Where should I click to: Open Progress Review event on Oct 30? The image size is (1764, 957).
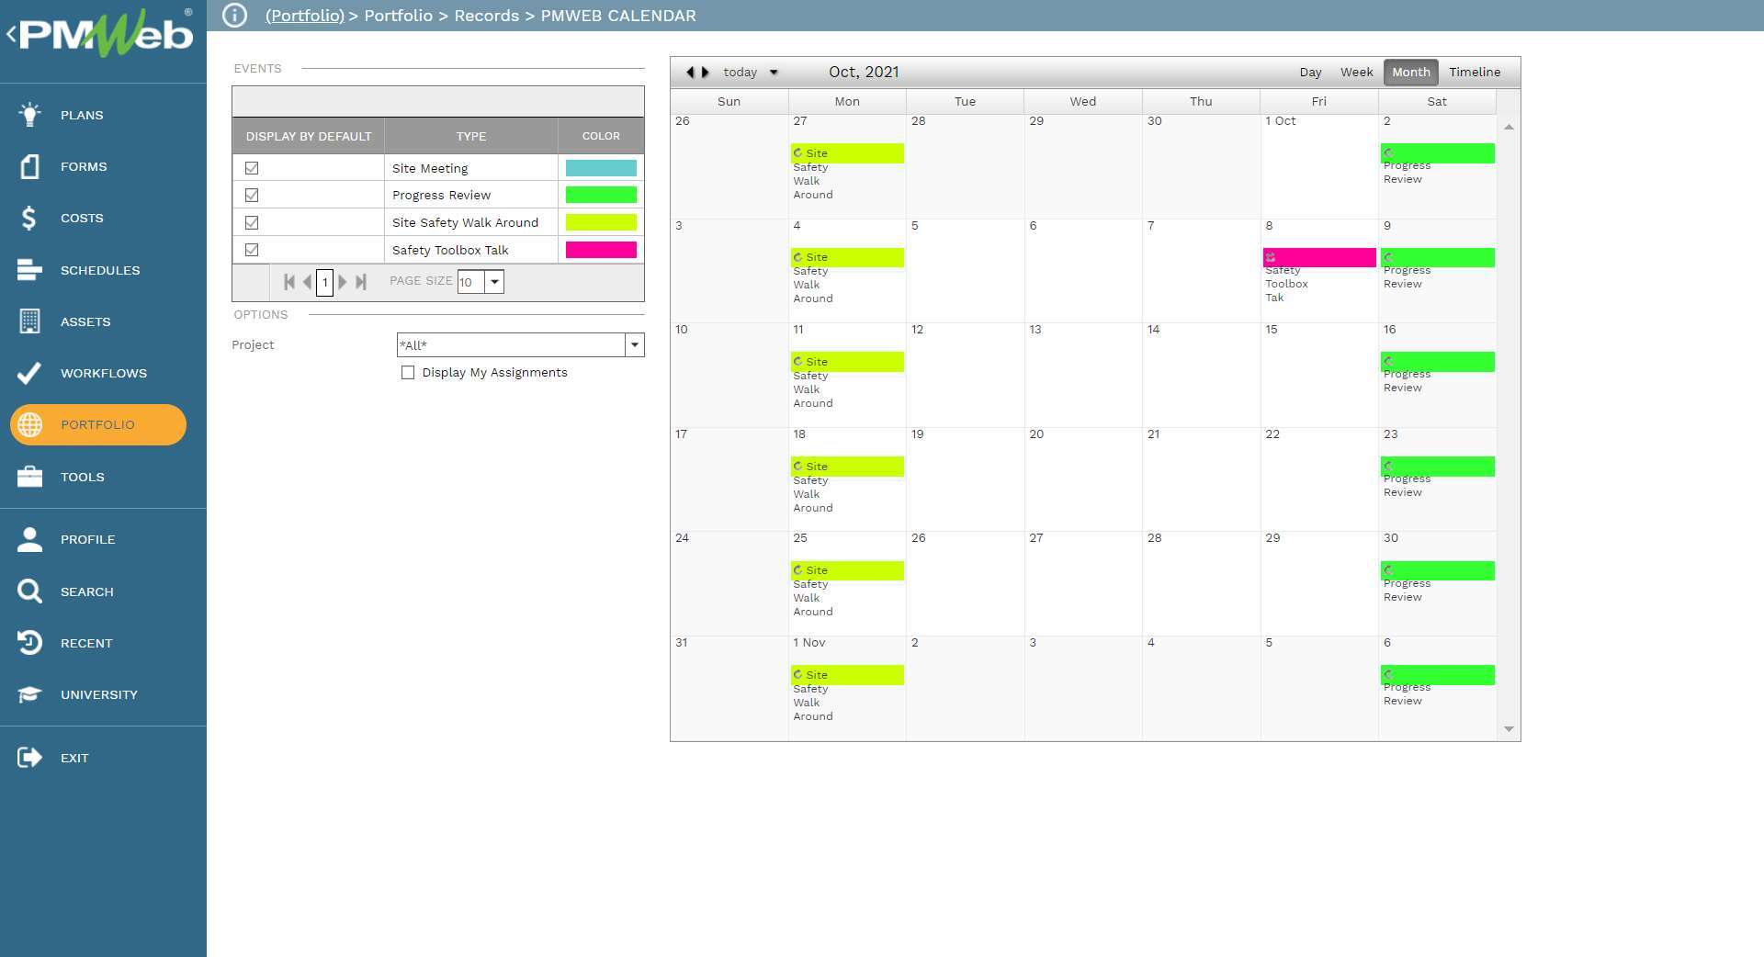1437,570
